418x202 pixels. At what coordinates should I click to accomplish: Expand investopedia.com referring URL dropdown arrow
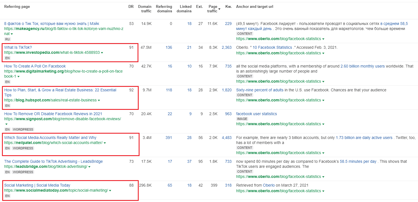point(102,53)
